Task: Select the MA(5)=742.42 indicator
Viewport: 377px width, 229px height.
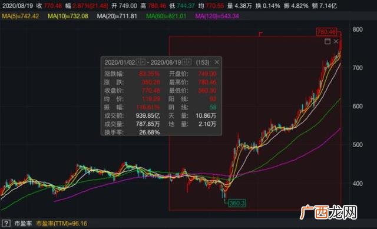Action: [x=20, y=16]
